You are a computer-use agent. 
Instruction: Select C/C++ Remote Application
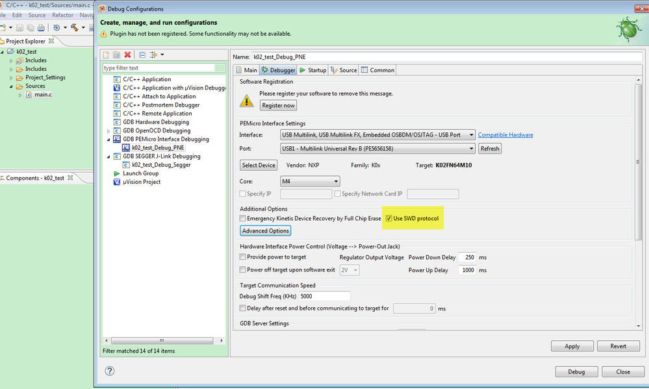[157, 114]
